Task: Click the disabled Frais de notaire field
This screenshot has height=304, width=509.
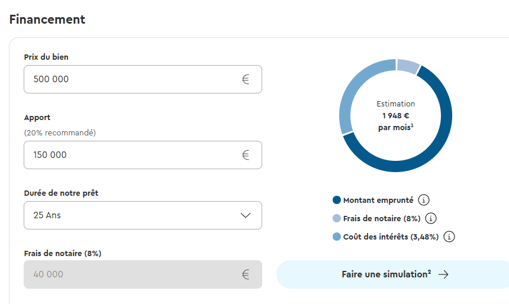Action: 130,274
